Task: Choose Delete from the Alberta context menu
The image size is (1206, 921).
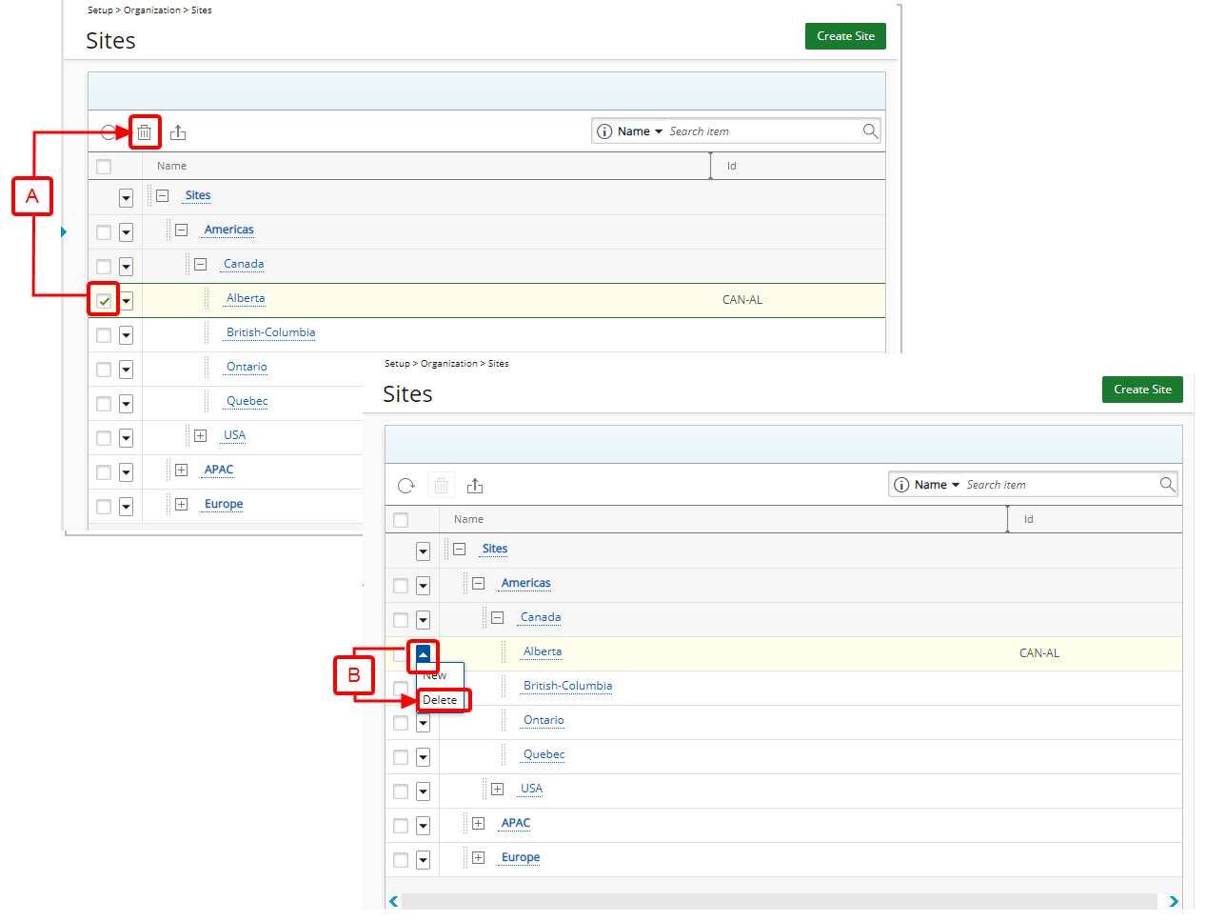Action: 440,700
